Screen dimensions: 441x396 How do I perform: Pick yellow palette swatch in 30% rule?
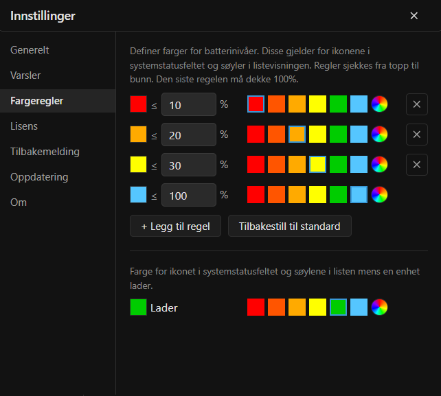click(317, 165)
